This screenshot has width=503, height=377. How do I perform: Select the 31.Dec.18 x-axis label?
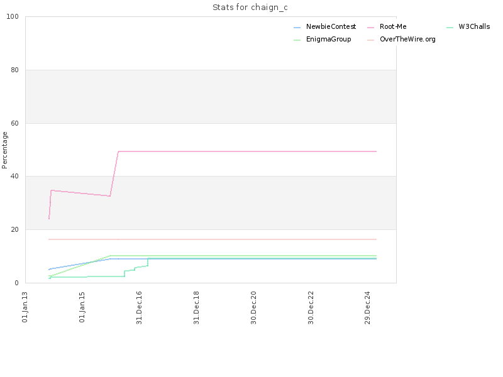coord(196,308)
